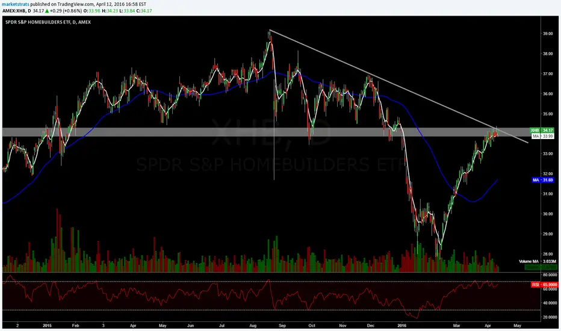
Task: Click 32.00 on the price axis
Action: (548, 174)
